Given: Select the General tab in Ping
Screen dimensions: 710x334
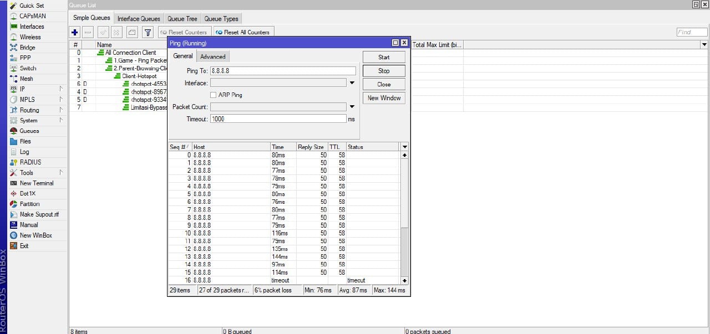Looking at the screenshot, I should pos(183,56).
